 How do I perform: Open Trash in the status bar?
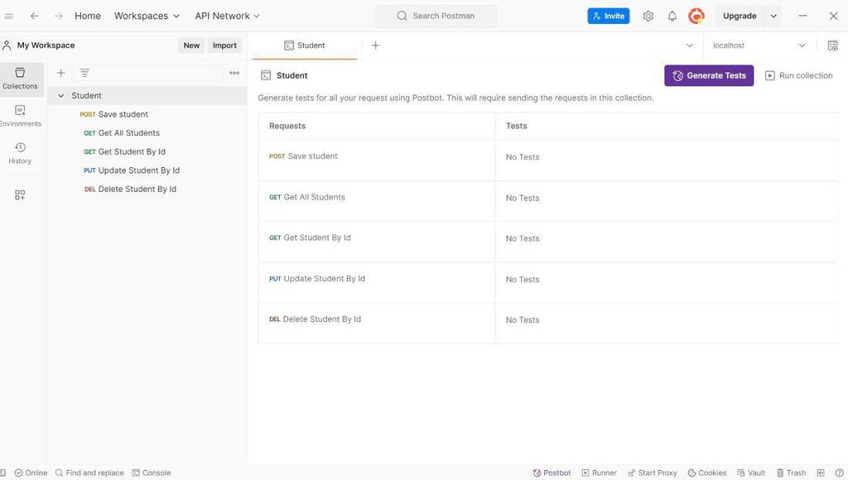[x=791, y=473]
